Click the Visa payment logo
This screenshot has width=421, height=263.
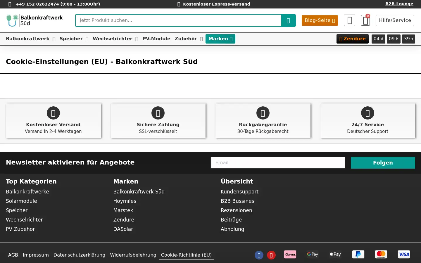pyautogui.click(x=404, y=254)
